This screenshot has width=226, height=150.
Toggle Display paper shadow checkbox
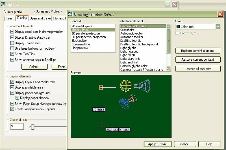coord(17,98)
